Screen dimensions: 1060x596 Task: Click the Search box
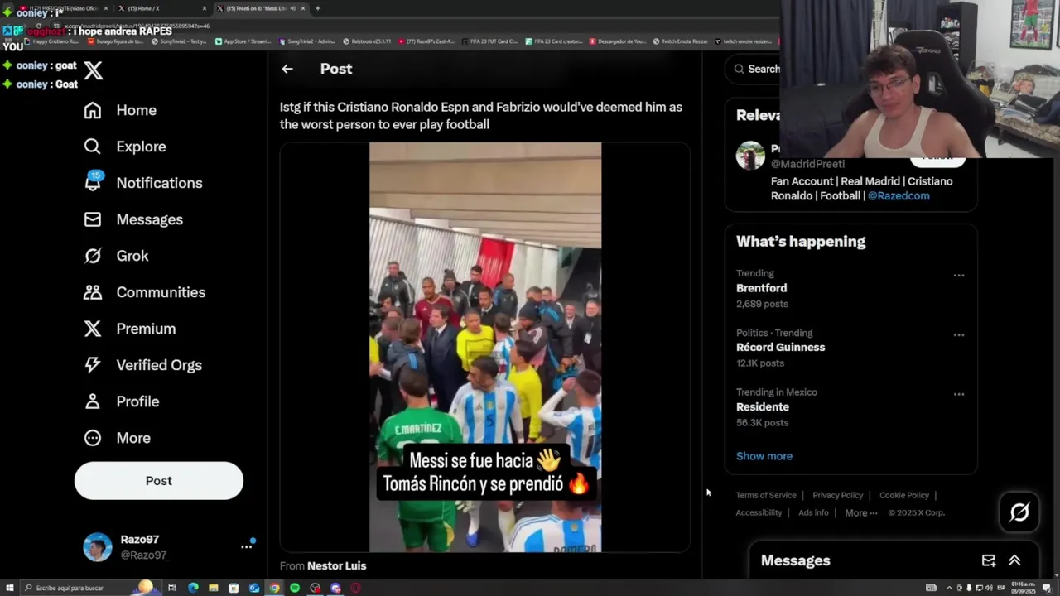coord(754,69)
